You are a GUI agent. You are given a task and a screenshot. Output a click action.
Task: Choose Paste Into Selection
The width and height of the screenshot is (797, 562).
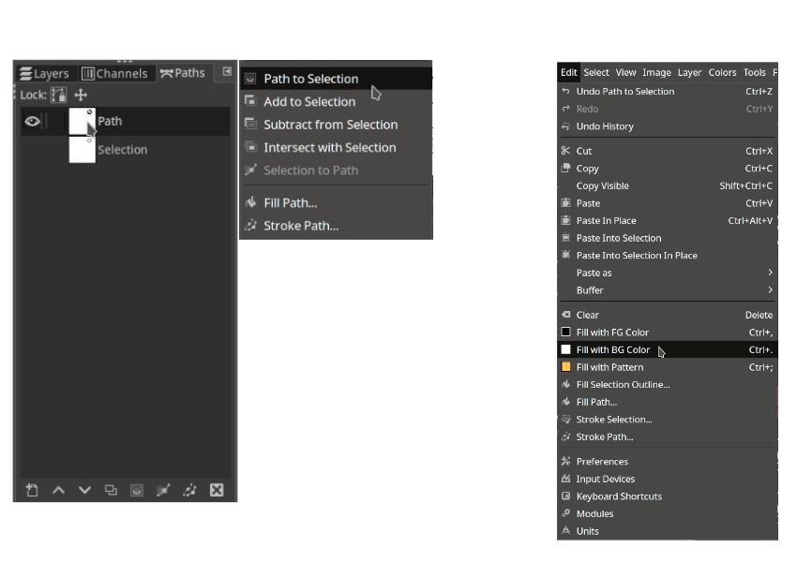tap(668, 238)
